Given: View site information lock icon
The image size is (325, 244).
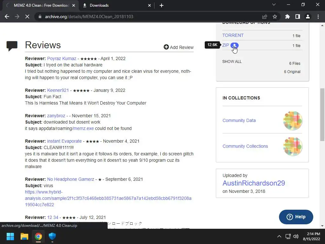Looking at the screenshot, I should tap(40, 17).
